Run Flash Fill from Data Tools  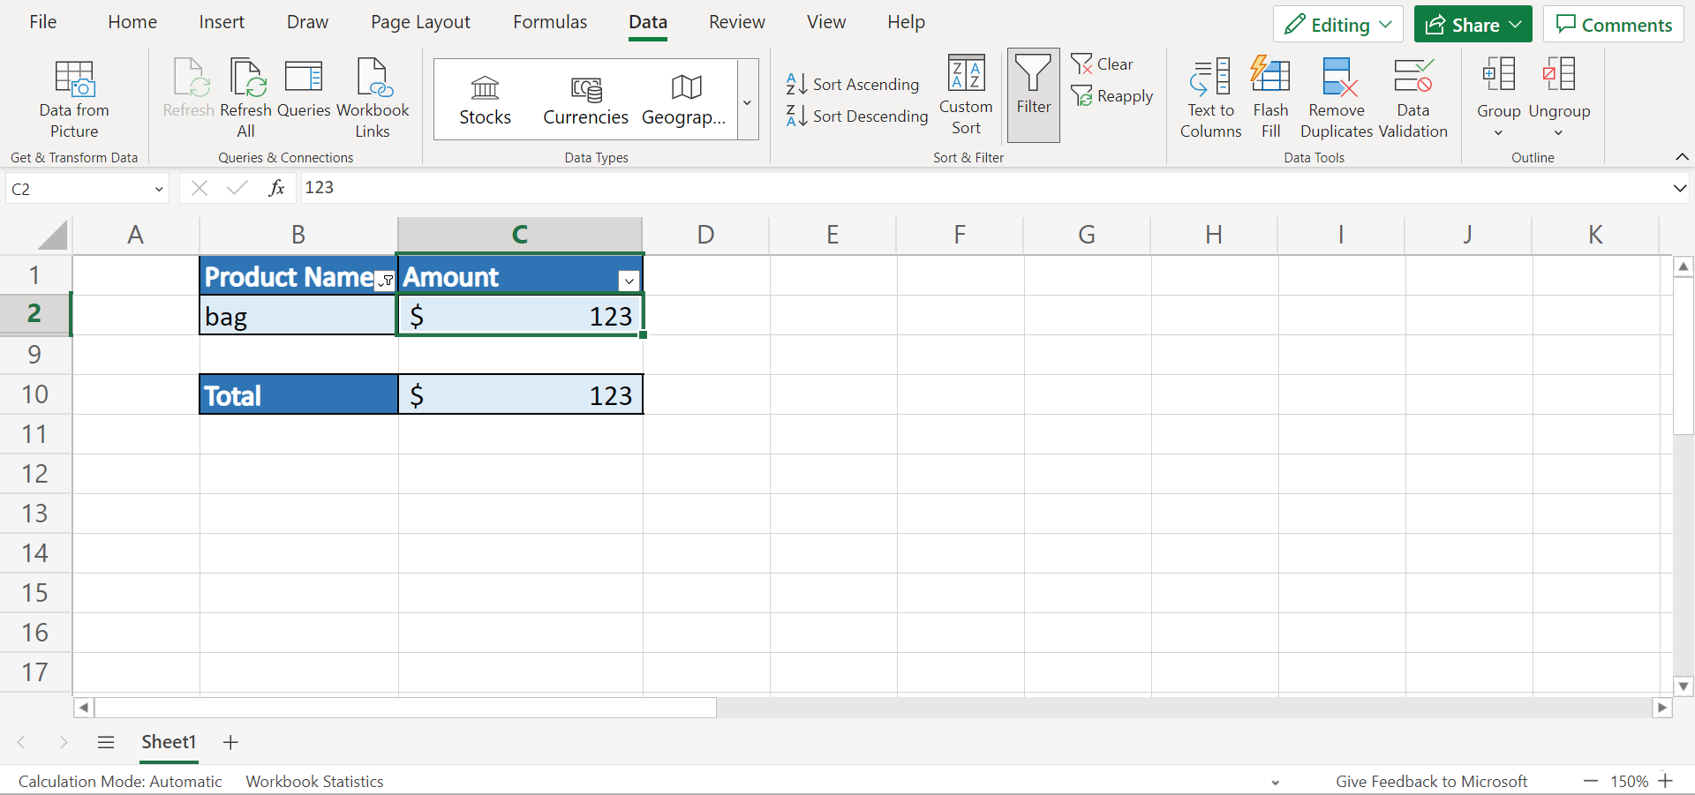[x=1270, y=97]
